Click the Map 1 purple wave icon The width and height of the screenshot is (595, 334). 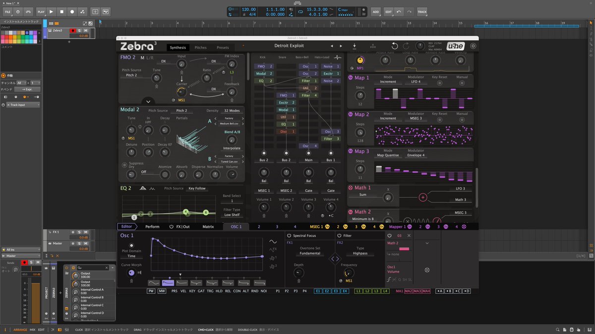coord(351,78)
